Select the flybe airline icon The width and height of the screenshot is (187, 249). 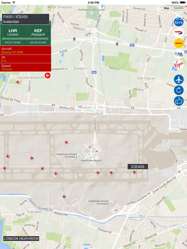[179, 54]
